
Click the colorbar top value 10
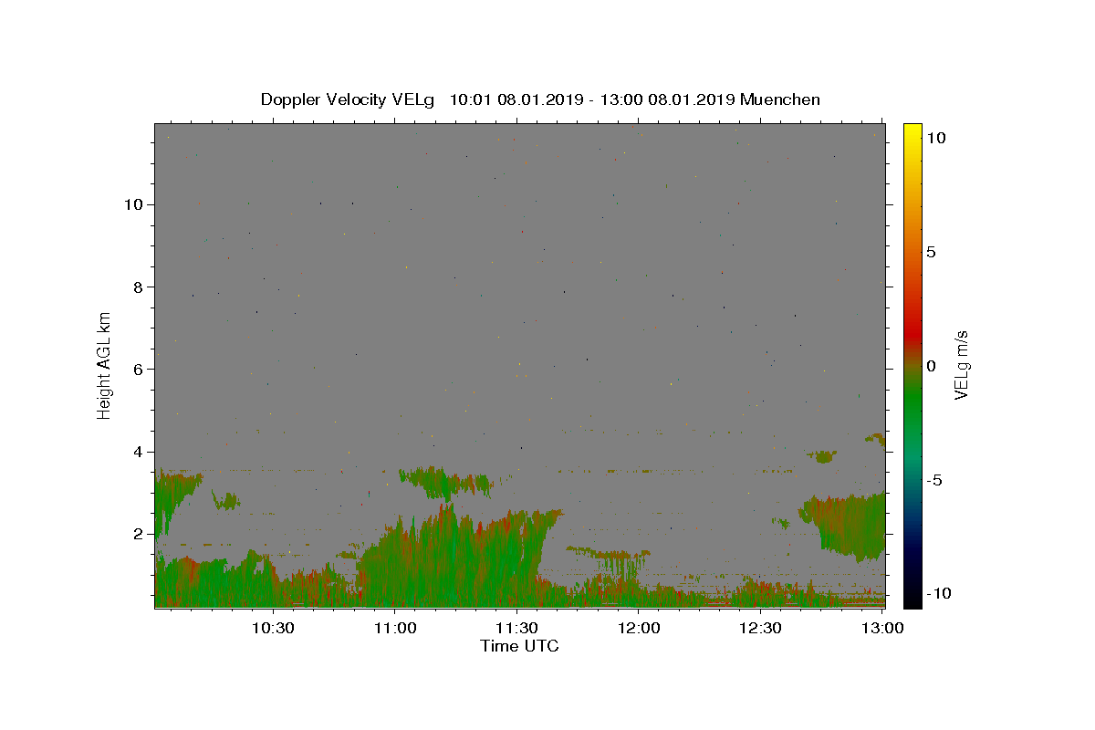pos(935,137)
